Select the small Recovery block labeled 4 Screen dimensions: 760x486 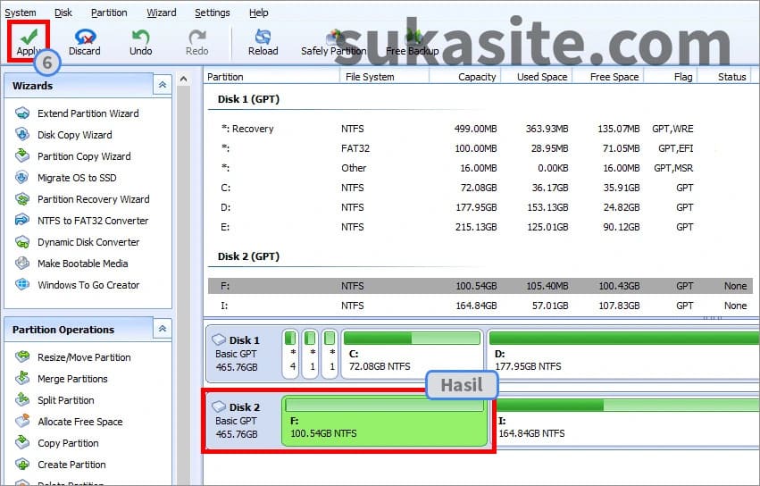coord(291,354)
